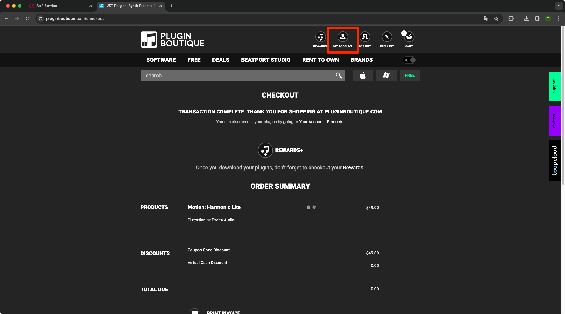Toggle the browser side panel
The height and width of the screenshot is (314, 565).
[537, 19]
